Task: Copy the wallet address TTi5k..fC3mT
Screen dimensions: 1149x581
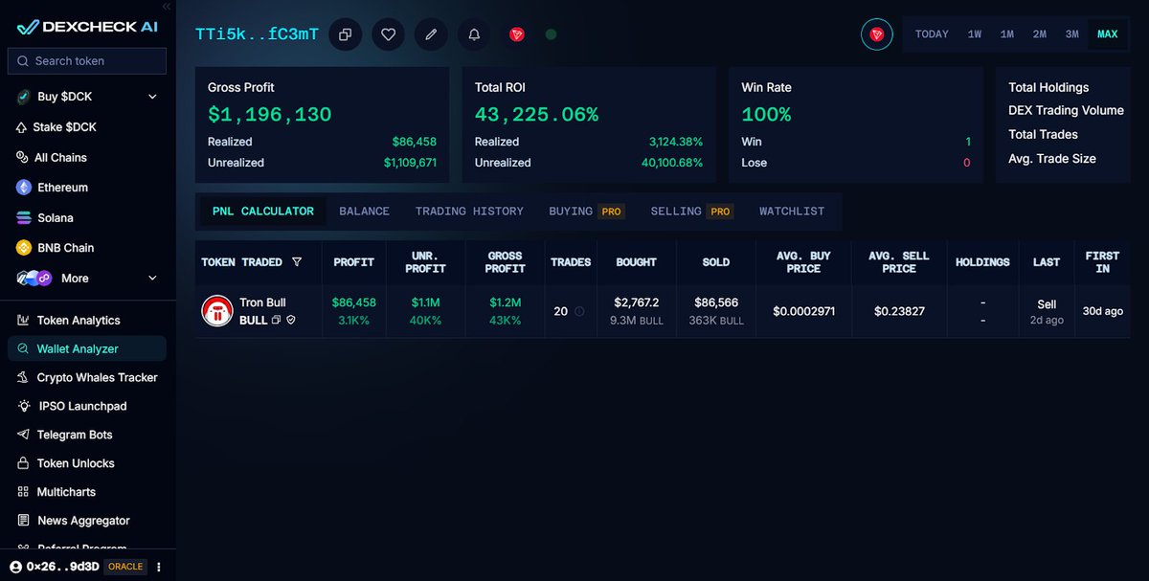Action: click(x=346, y=34)
